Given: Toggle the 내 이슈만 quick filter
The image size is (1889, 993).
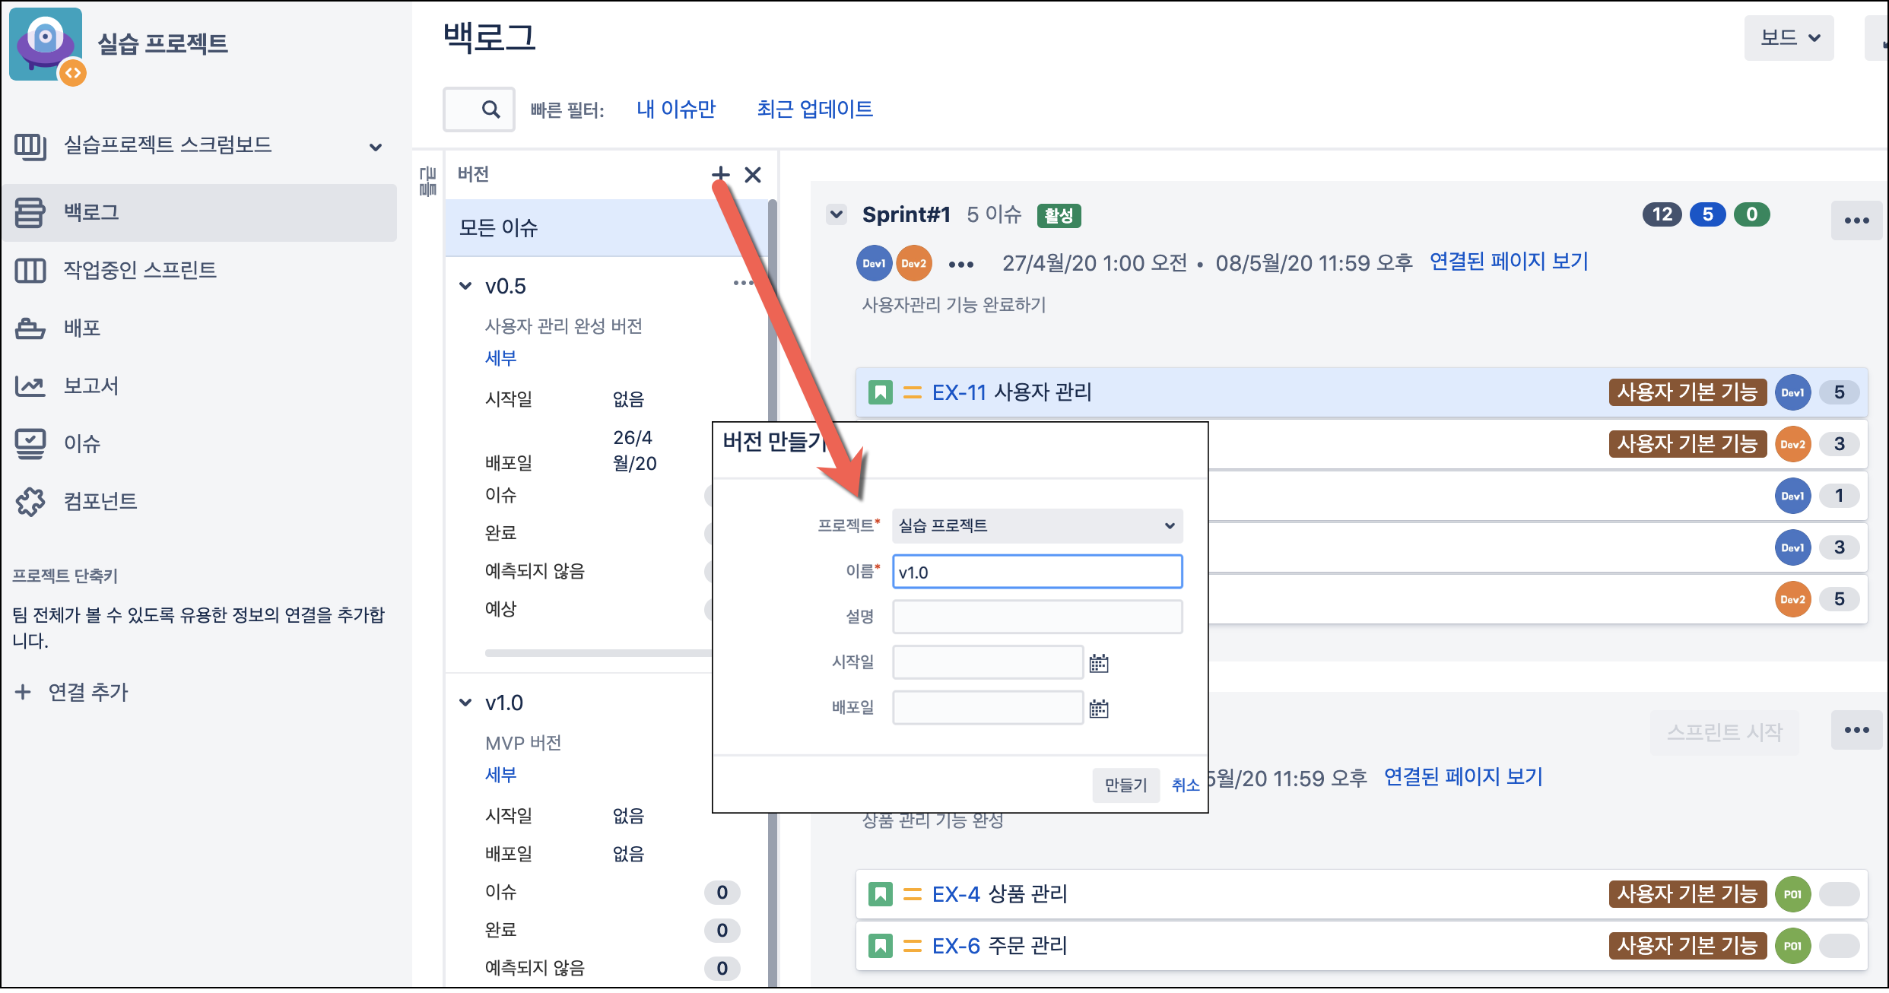Looking at the screenshot, I should click(x=676, y=109).
